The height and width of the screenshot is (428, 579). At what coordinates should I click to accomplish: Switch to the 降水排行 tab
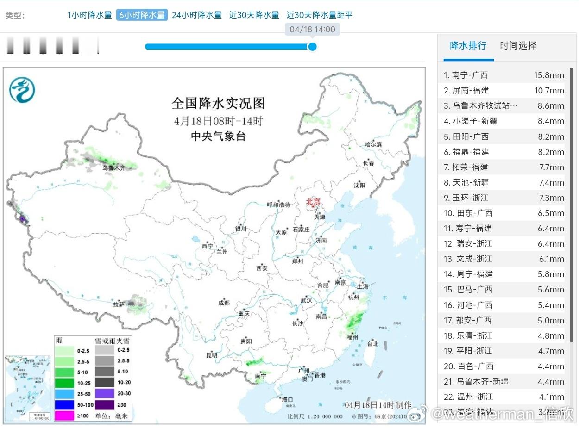tap(467, 46)
